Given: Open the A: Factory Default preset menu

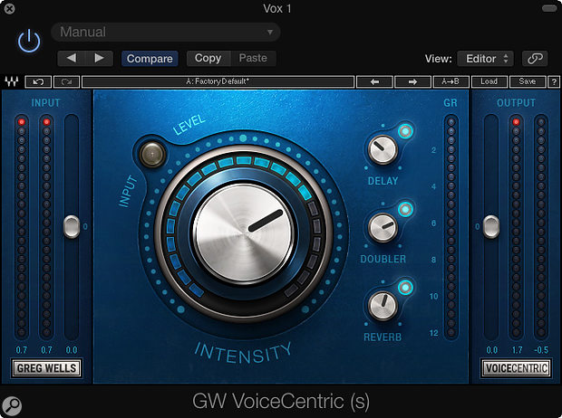Looking at the screenshot, I should coord(218,81).
